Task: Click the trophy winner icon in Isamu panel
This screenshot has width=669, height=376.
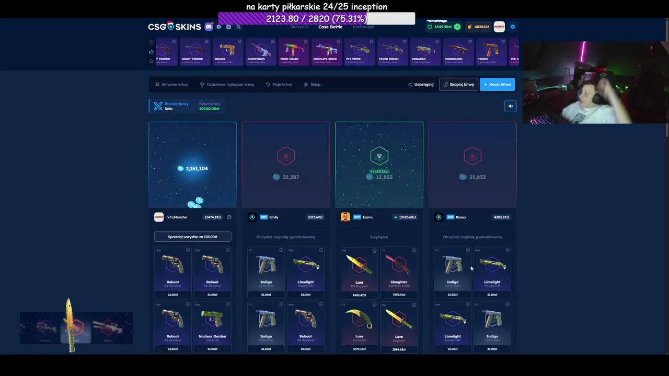Action: tap(379, 156)
